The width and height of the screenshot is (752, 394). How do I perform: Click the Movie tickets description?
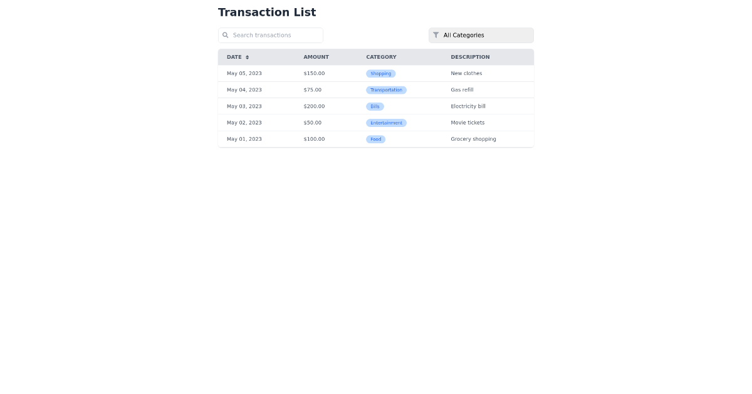click(467, 123)
